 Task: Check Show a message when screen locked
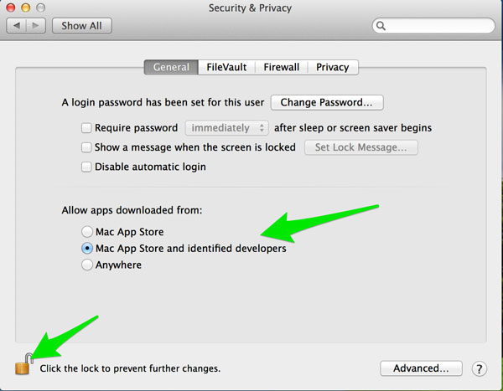pyautogui.click(x=86, y=147)
